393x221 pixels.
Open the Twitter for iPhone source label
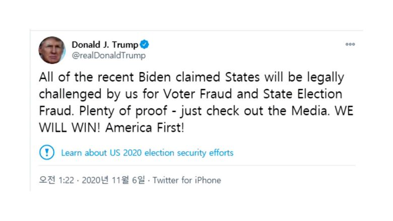tap(186, 180)
